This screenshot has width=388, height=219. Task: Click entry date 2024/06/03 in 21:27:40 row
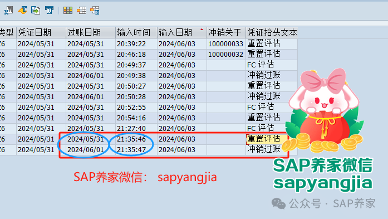click(x=182, y=129)
